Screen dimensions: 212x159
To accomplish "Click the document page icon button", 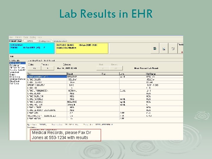I will [164, 48].
